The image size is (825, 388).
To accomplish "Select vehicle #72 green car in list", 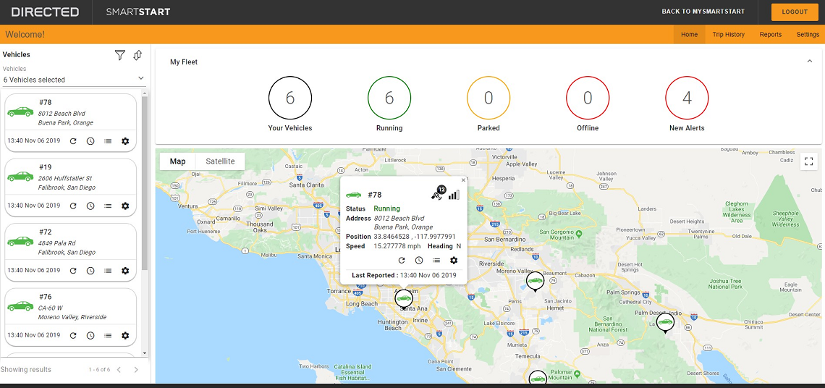I will click(x=20, y=241).
